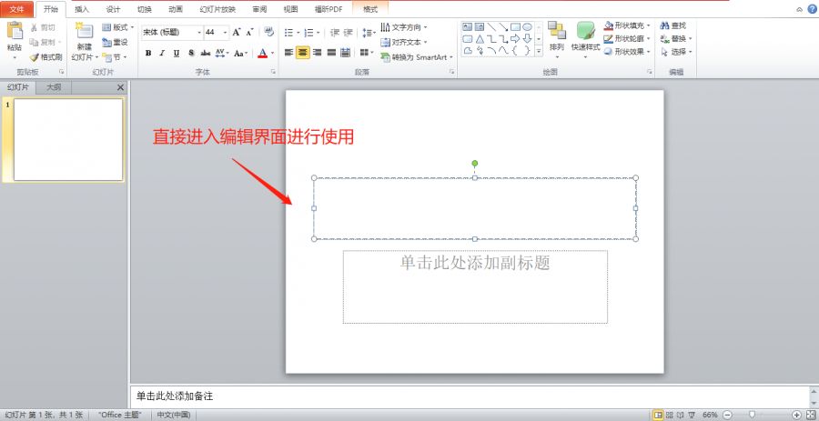
Task: Select the rectangle shape in shapes gallery
Action: (516, 27)
